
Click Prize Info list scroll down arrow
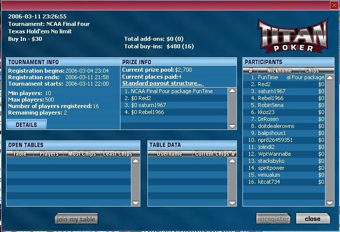click(232, 126)
